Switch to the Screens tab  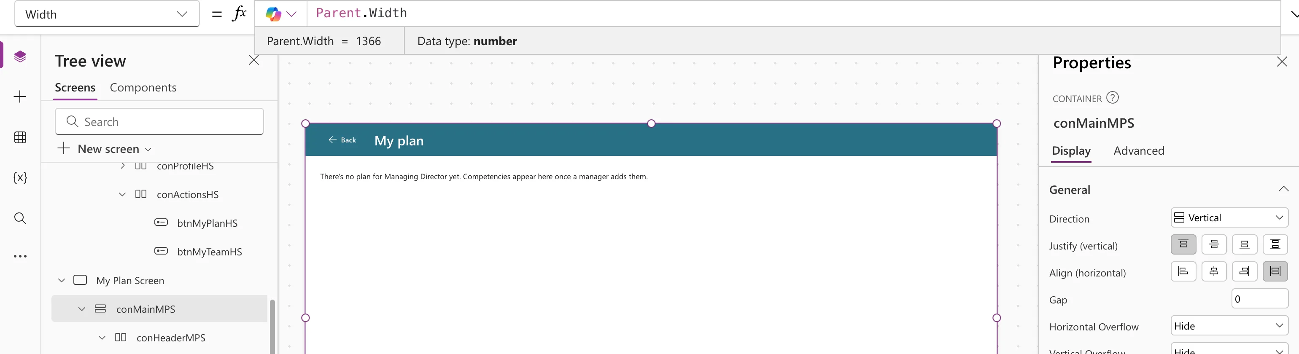point(75,88)
